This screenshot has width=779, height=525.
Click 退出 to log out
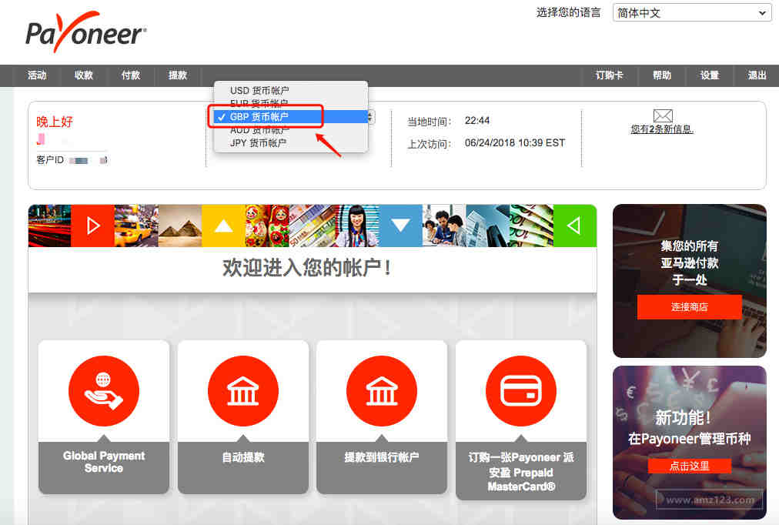757,75
